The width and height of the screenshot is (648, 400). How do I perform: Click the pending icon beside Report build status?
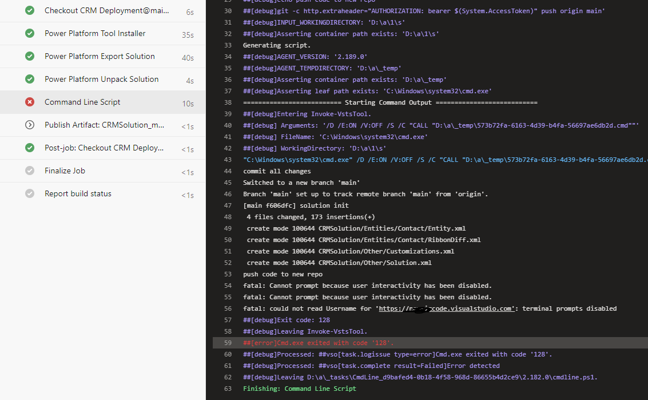tap(29, 193)
